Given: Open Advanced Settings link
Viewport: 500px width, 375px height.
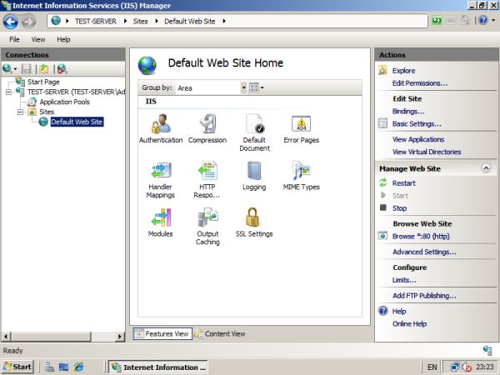Looking at the screenshot, I should click(424, 252).
